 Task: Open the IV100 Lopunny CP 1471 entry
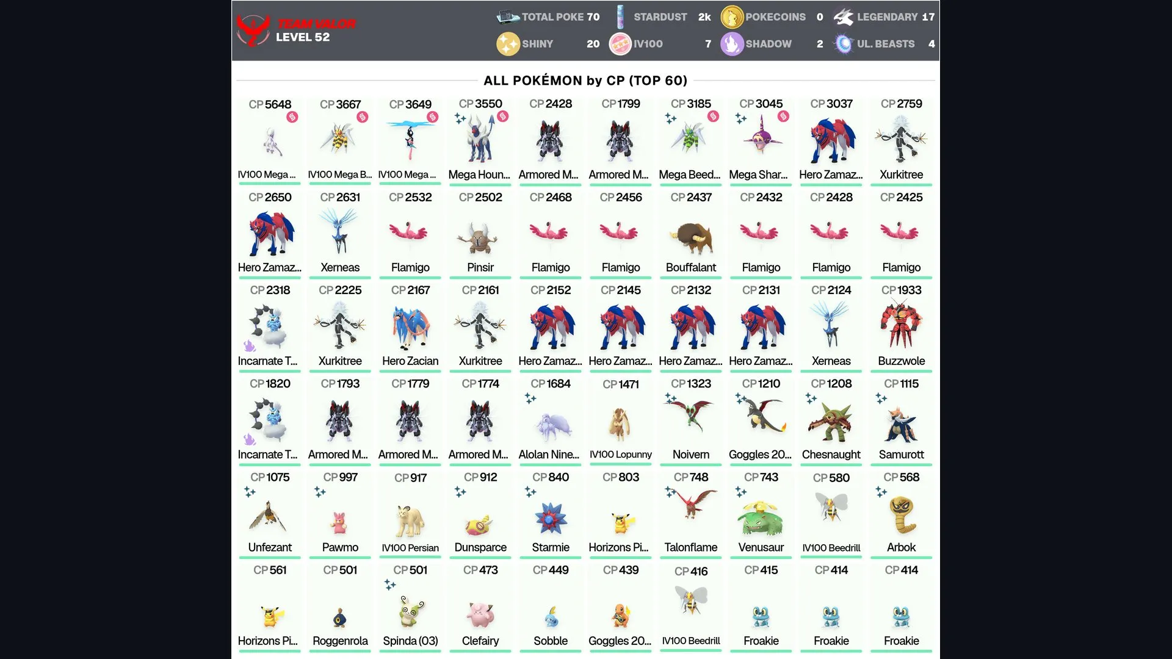coord(621,421)
